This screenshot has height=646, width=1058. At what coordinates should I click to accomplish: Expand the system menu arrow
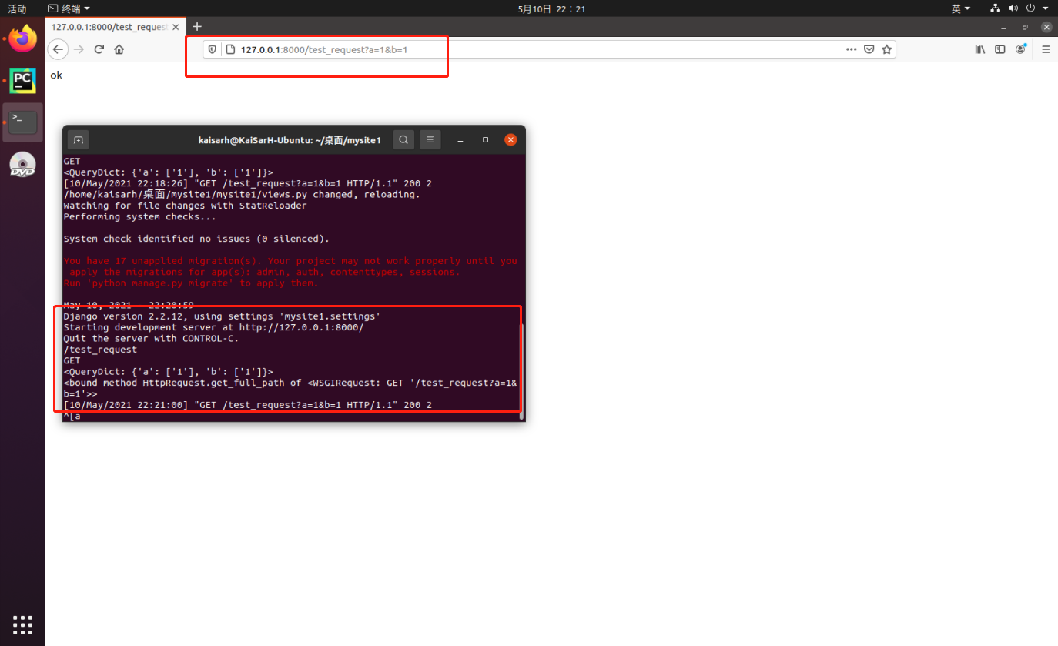pyautogui.click(x=1047, y=8)
